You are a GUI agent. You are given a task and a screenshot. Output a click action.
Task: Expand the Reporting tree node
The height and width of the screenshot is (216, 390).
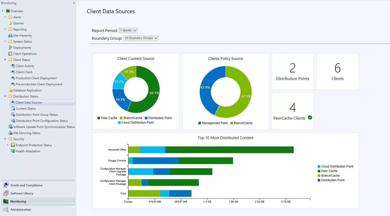pyautogui.click(x=5, y=29)
